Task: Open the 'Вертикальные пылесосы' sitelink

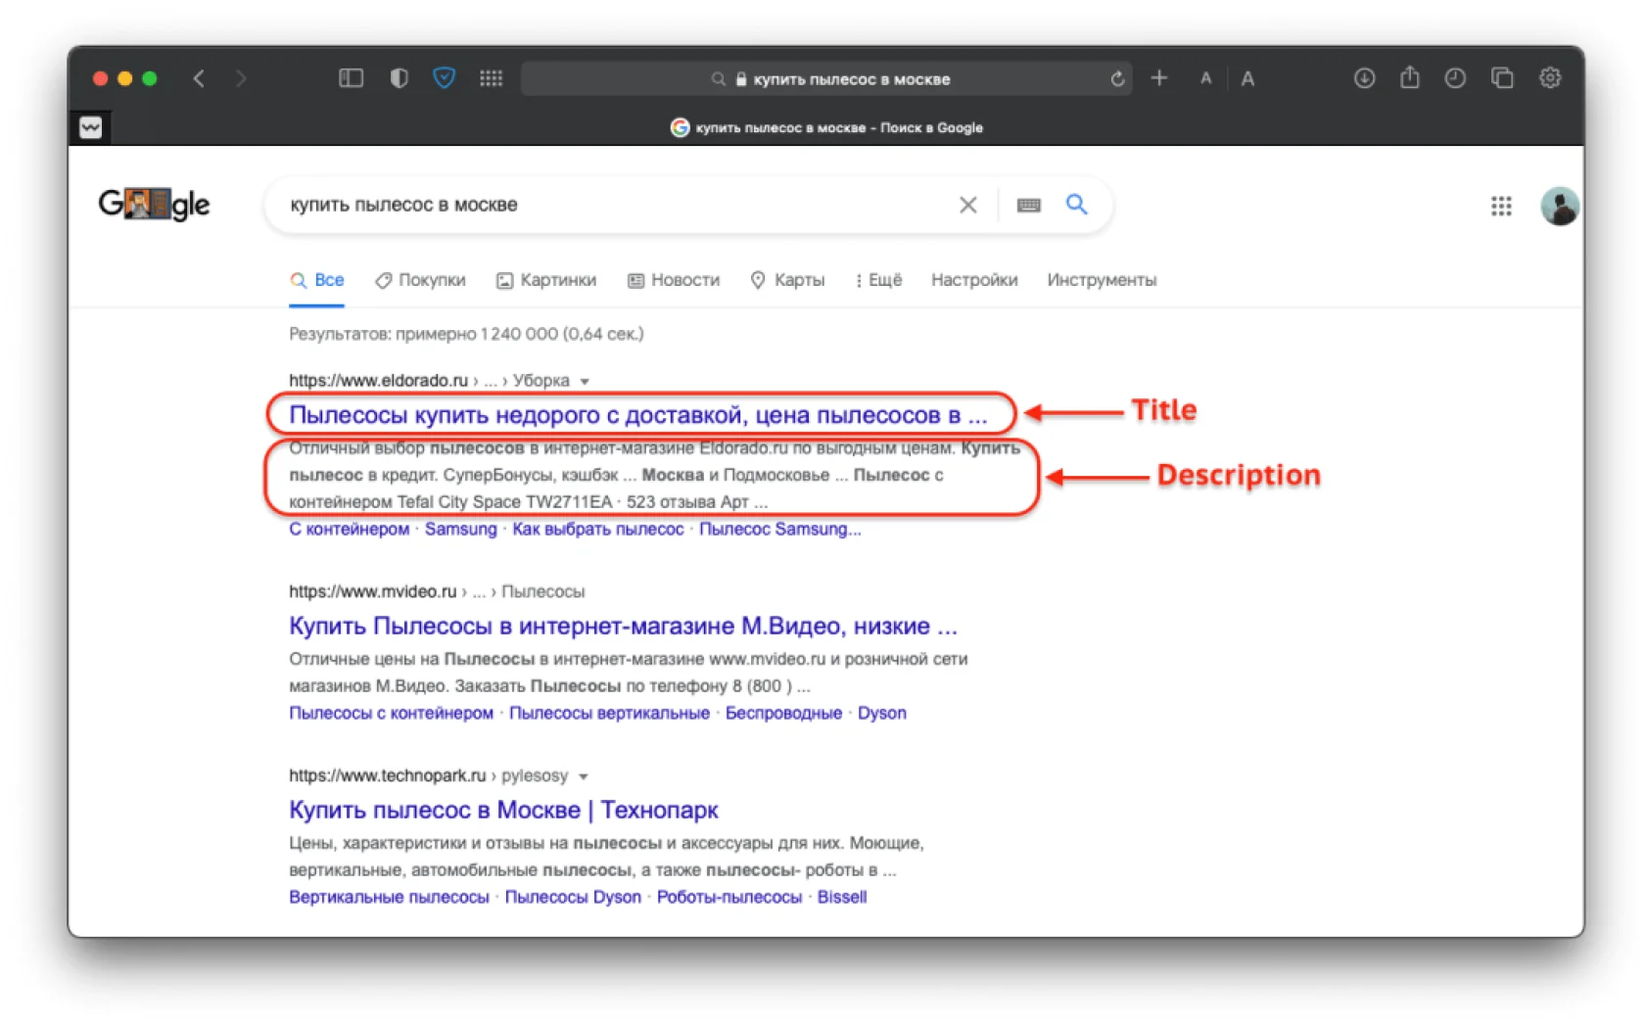Action: tap(389, 897)
